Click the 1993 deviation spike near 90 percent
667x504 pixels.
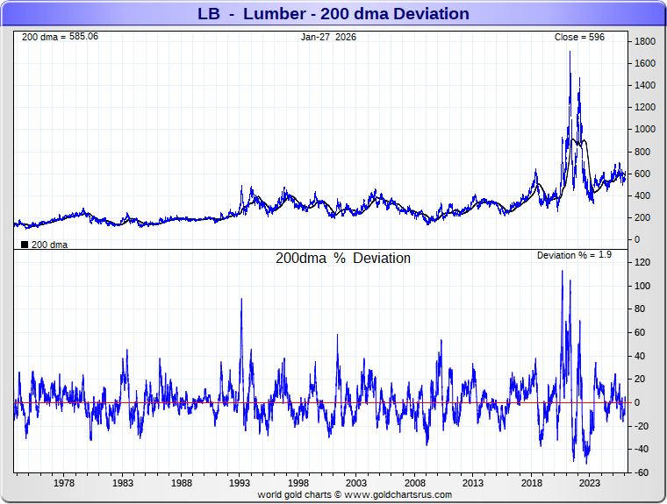tap(241, 300)
